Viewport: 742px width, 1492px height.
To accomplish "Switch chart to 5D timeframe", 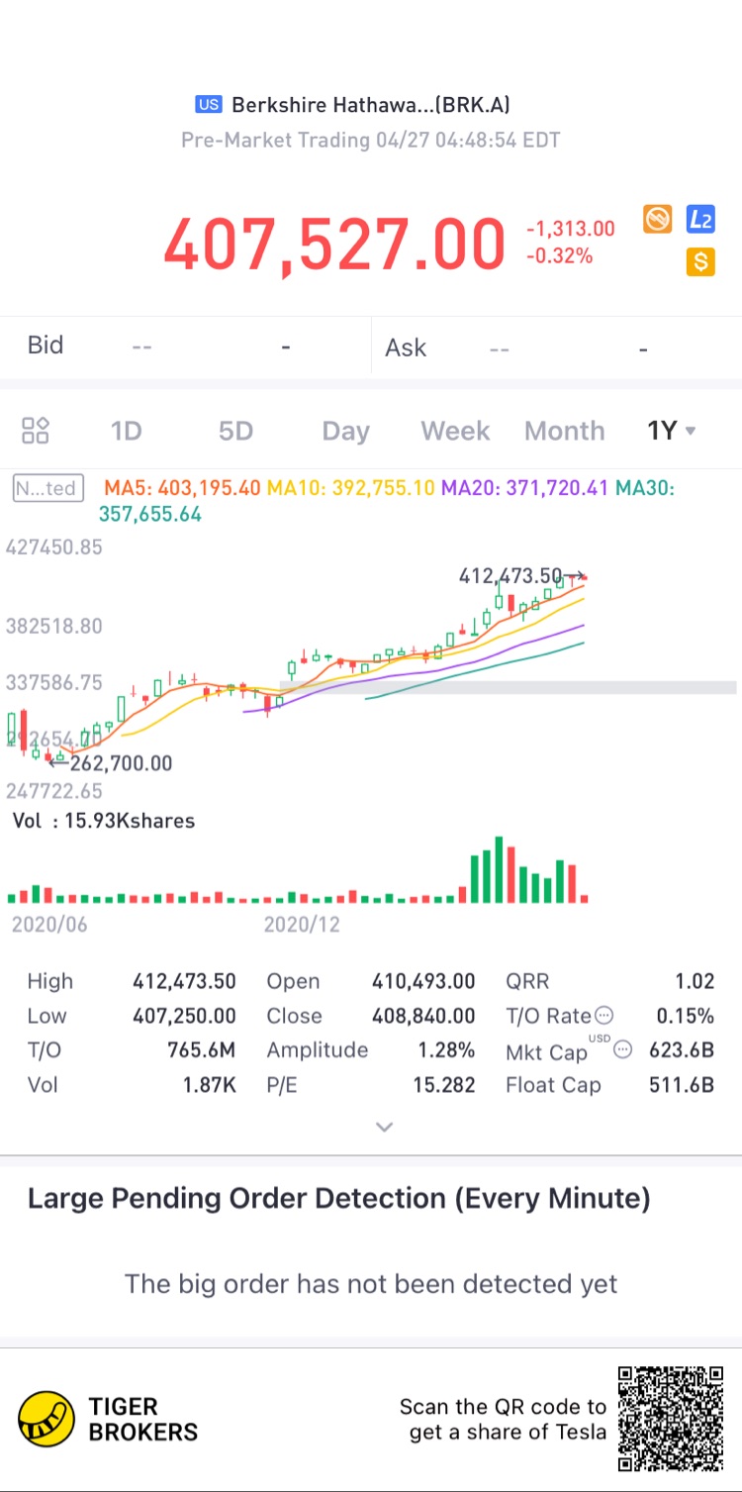I will pos(235,431).
